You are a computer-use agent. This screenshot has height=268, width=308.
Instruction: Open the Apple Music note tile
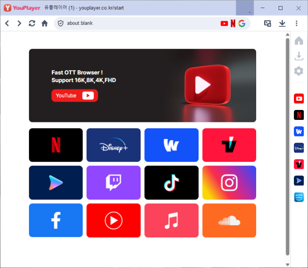coord(172,220)
